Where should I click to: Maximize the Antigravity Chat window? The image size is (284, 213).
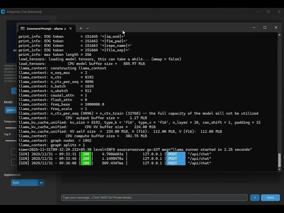pos(268,12)
